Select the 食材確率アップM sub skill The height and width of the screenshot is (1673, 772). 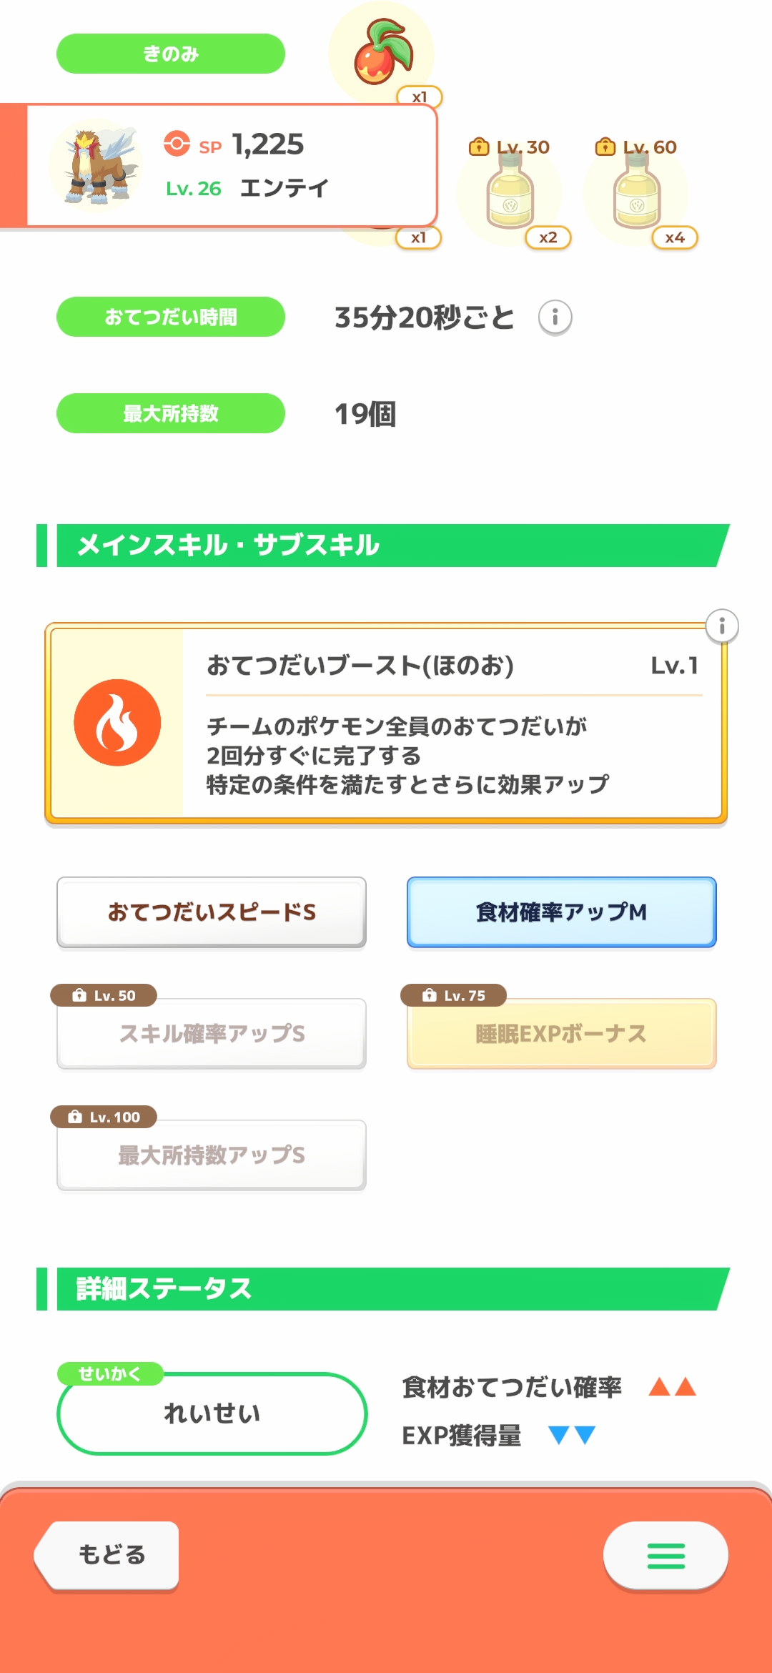[x=561, y=912]
